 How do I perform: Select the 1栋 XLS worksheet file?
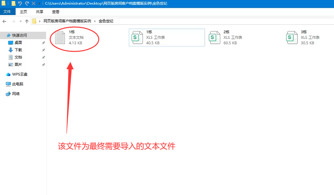[137, 37]
